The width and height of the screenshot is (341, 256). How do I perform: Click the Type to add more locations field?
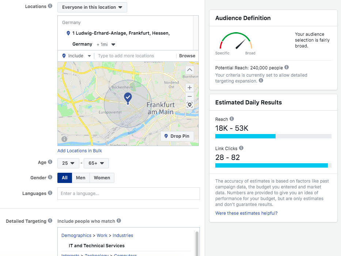click(135, 56)
